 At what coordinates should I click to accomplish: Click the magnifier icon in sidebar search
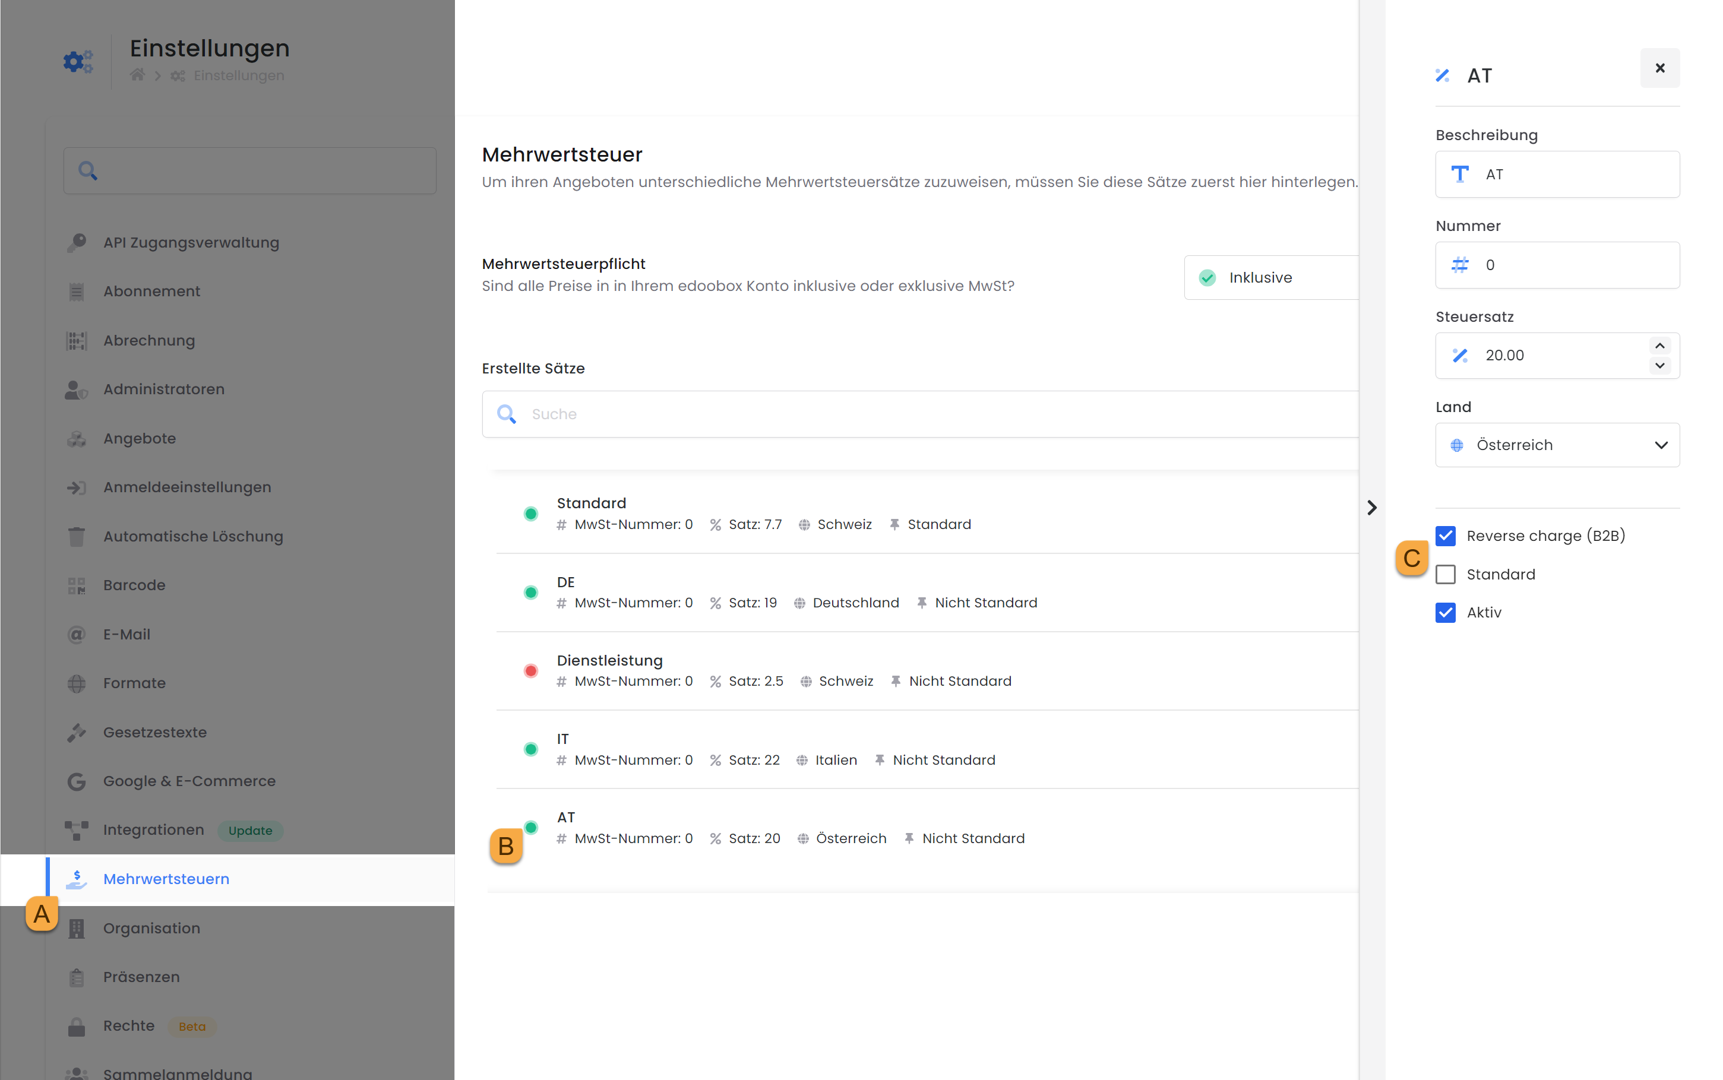click(x=87, y=171)
